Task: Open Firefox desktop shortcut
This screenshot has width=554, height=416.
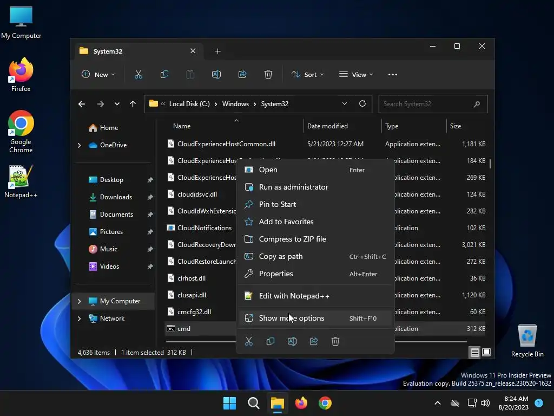Action: [21, 75]
